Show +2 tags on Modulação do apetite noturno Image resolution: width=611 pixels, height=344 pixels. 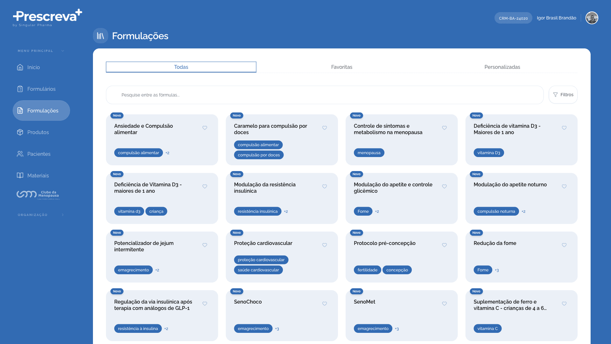pos(523,211)
